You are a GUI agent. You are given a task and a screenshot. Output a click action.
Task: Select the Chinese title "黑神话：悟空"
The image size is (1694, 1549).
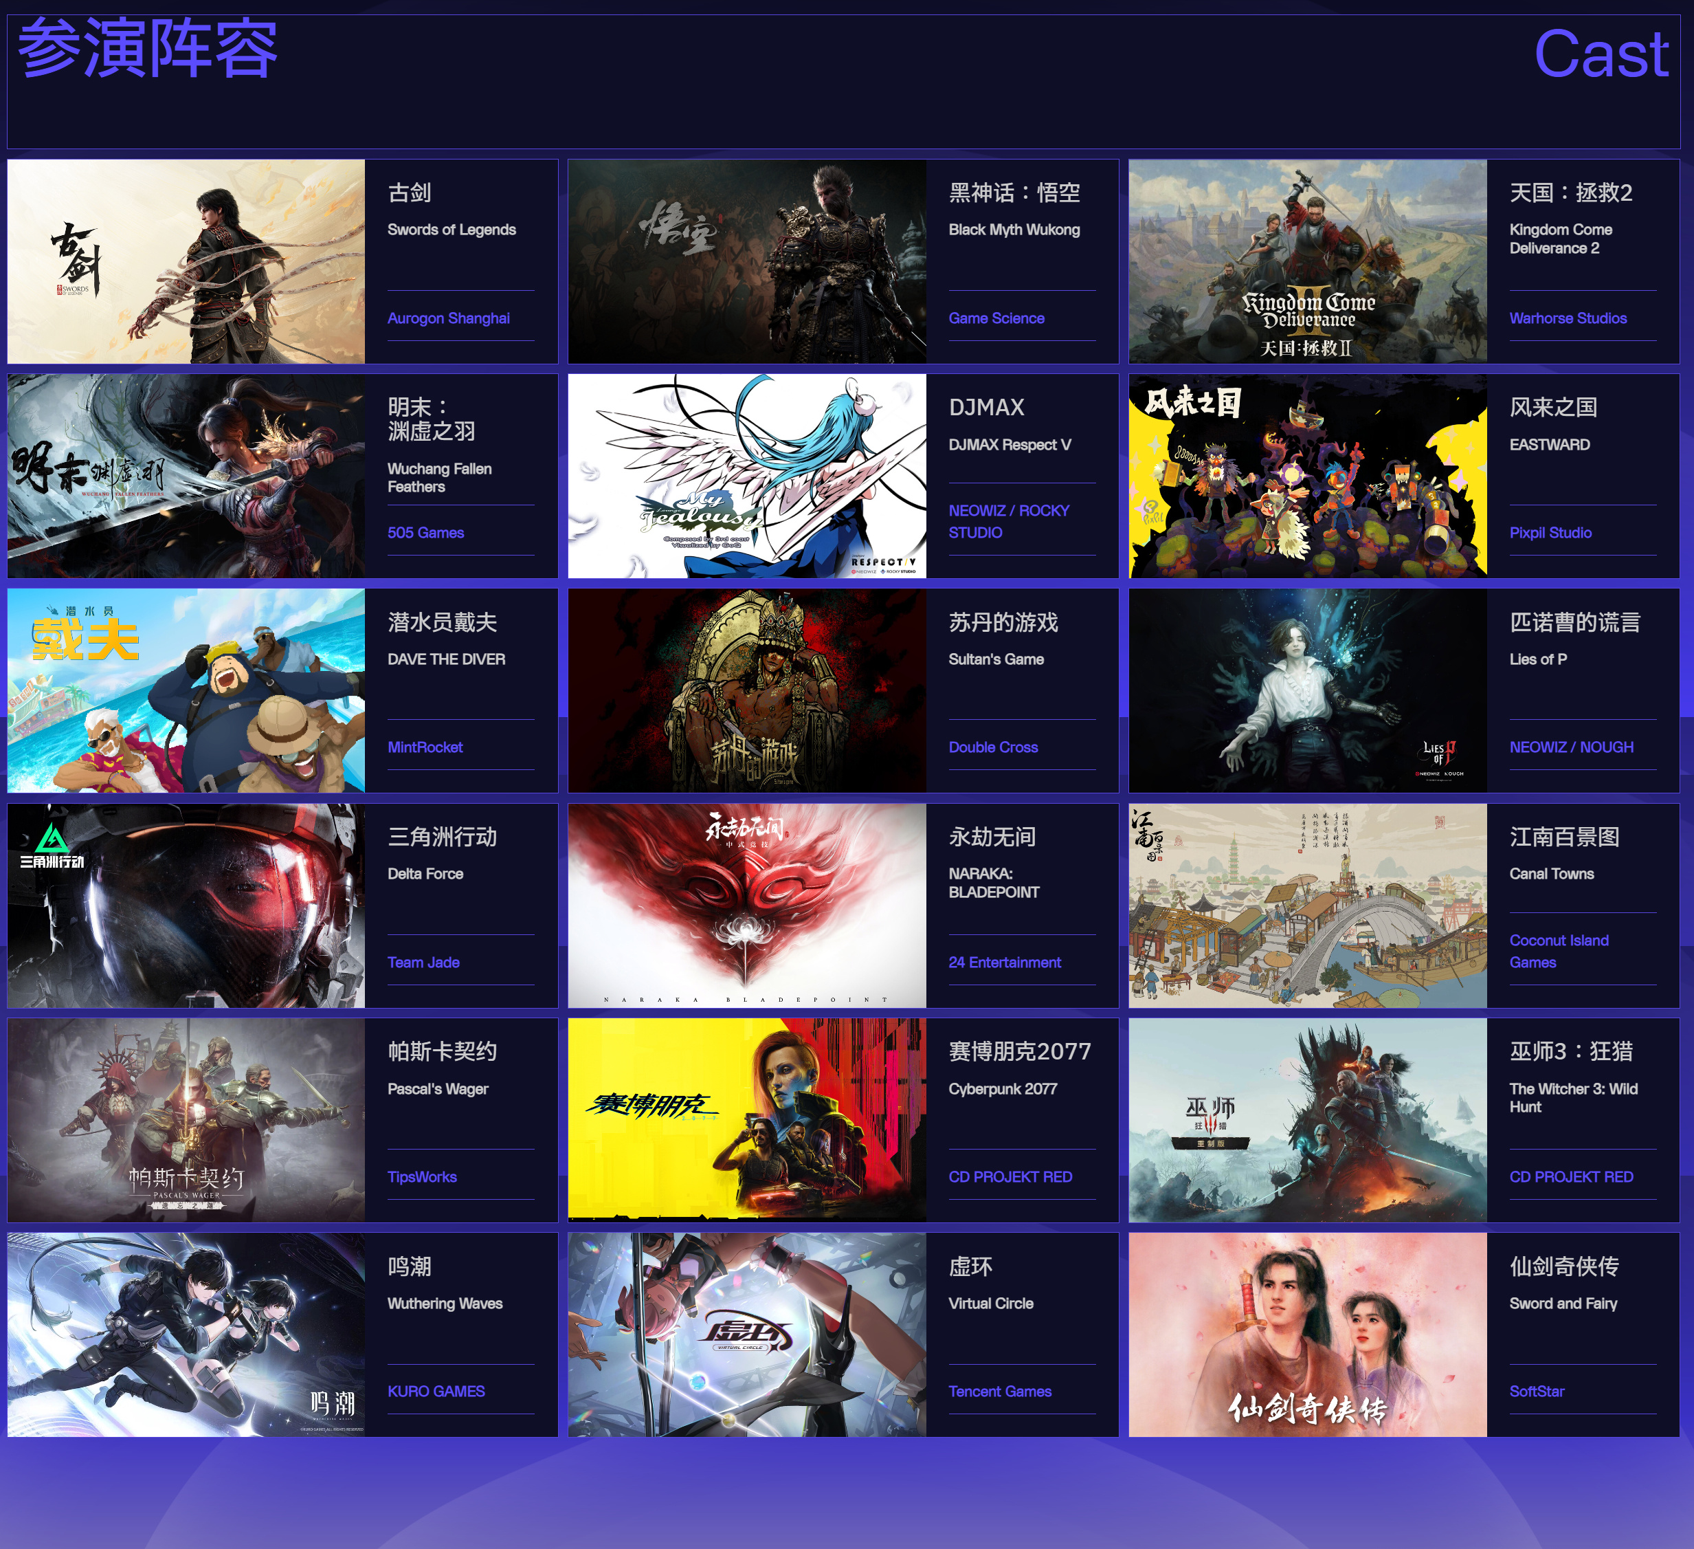coord(1014,193)
